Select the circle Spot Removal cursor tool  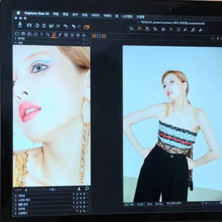coord(179,29)
